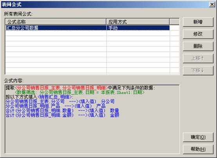Screen dimensions: 217x158
Task: Click the 应用方式 column header
Action: point(138,22)
